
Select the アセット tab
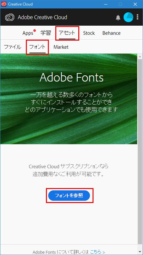[x=67, y=33]
